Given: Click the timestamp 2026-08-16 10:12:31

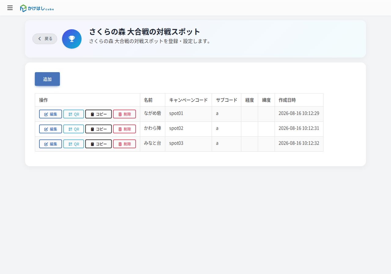Looking at the screenshot, I should coord(299,128).
